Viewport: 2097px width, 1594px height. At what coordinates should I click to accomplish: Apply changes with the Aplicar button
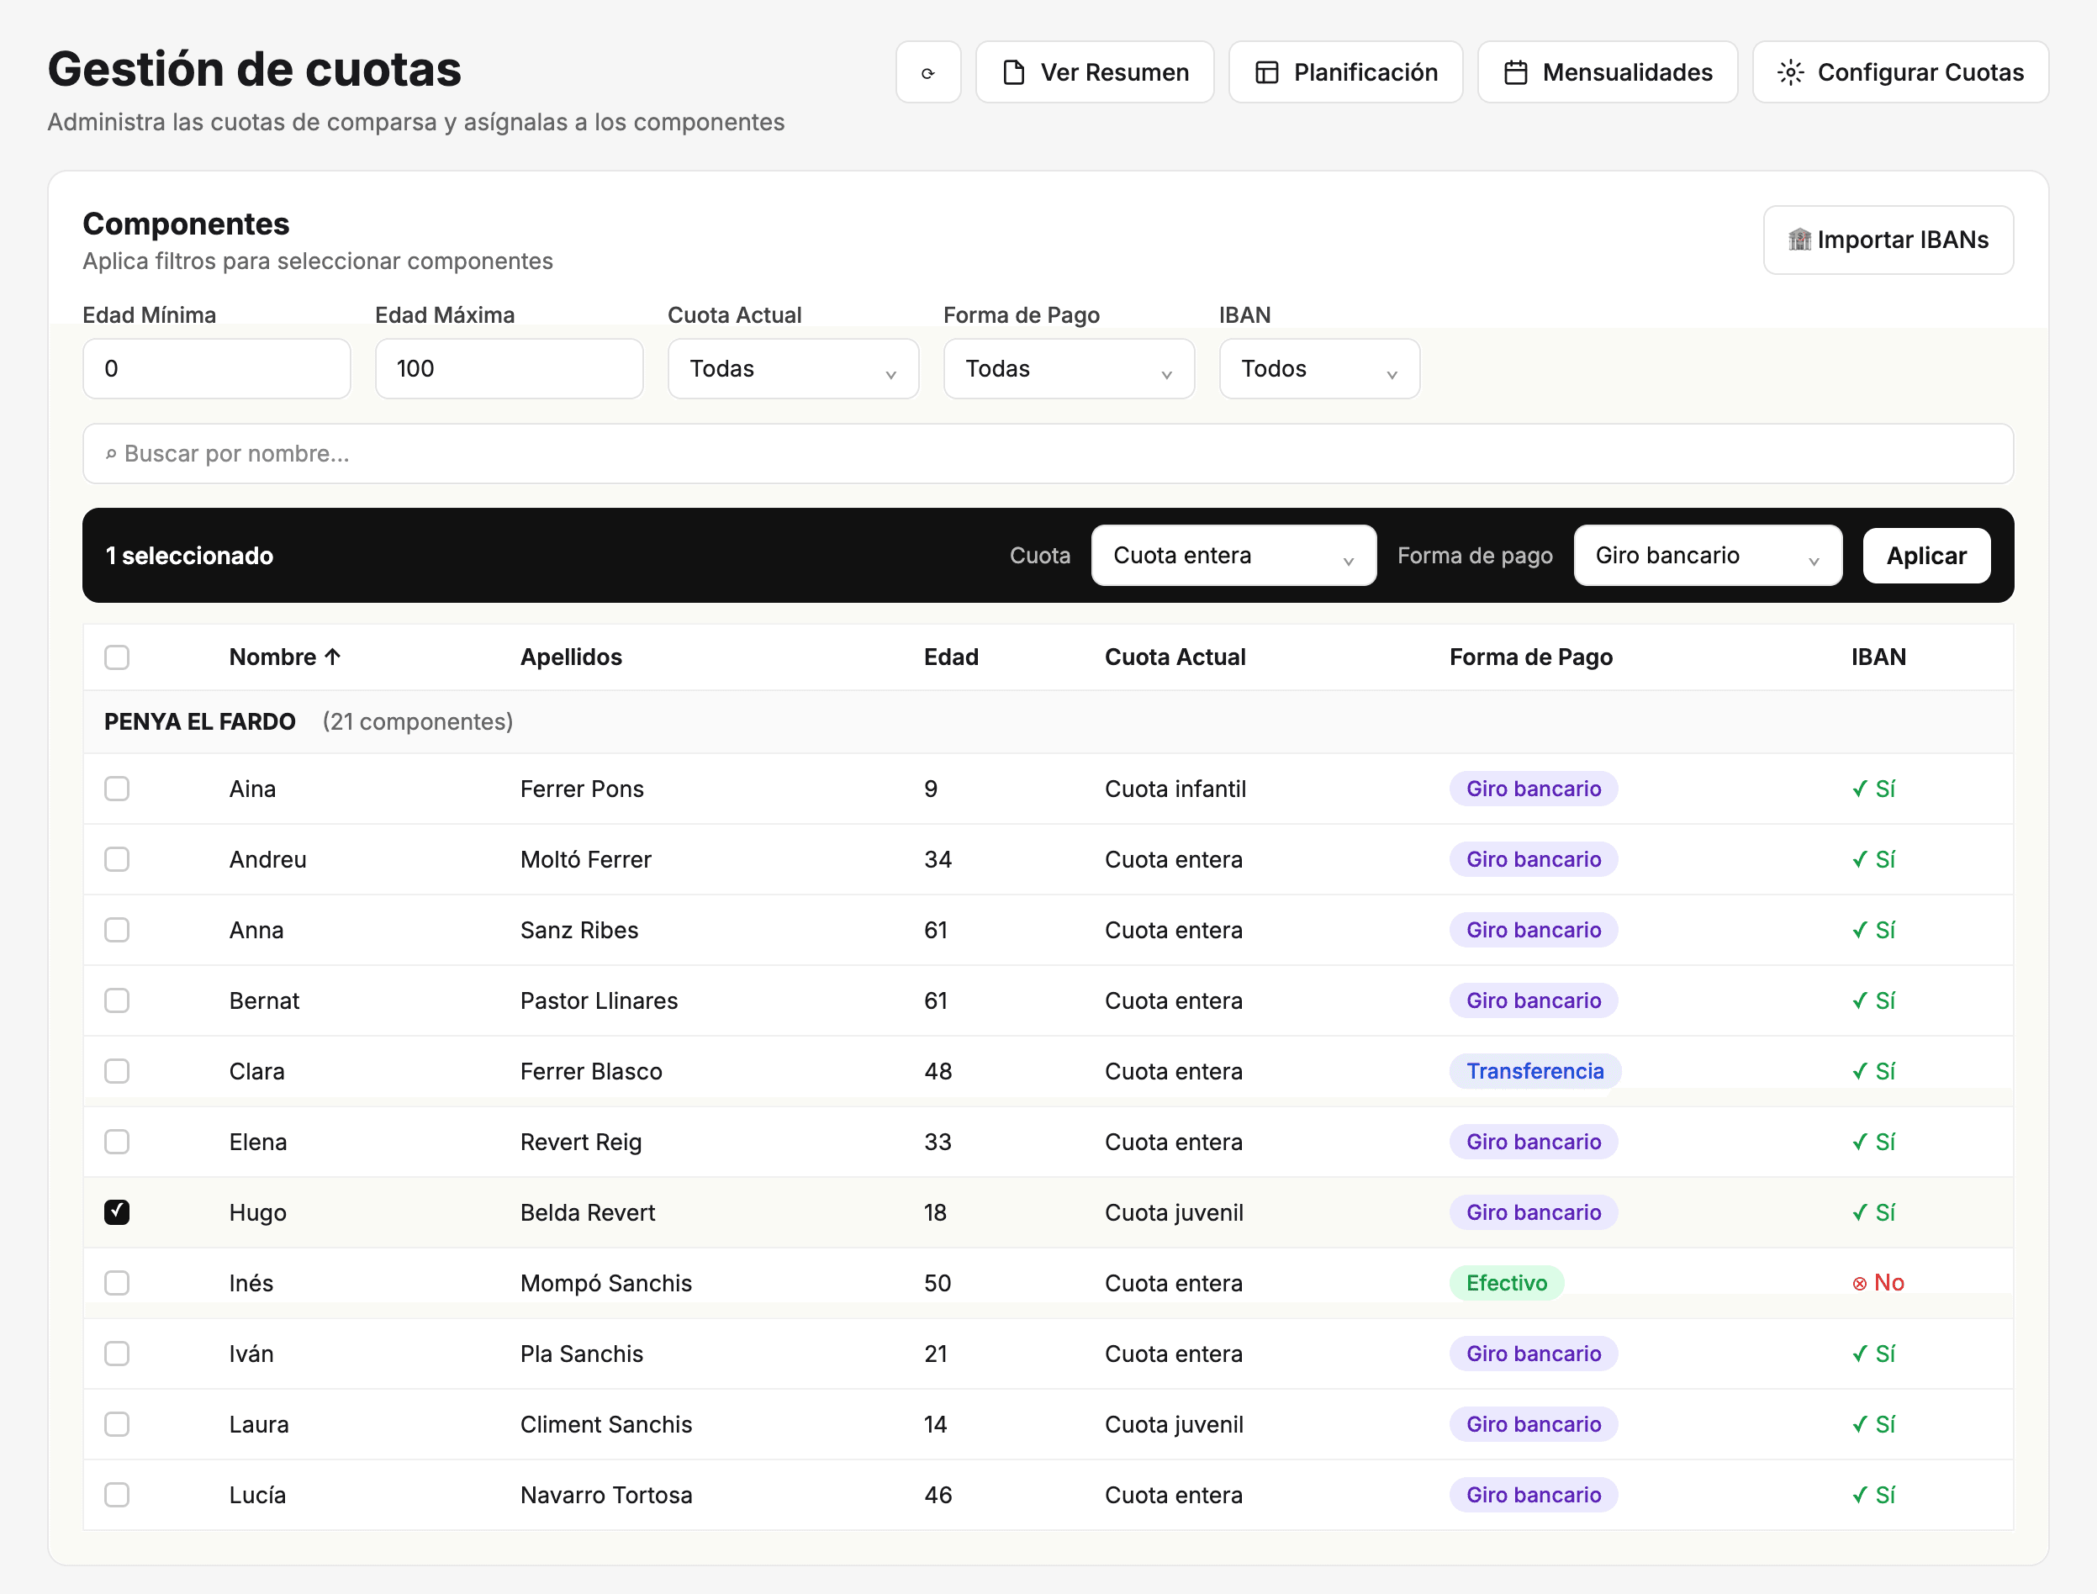click(1926, 555)
